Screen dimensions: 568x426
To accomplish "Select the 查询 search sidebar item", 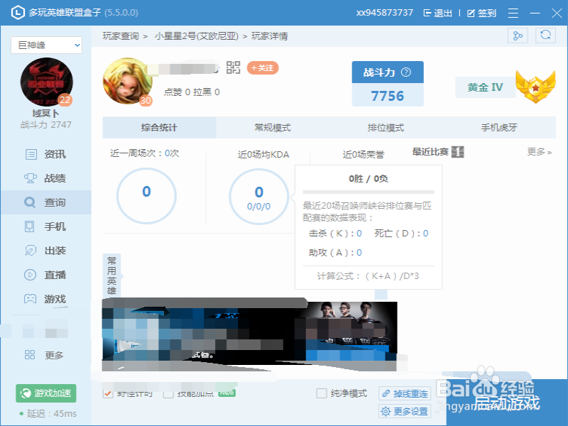I will [x=45, y=202].
